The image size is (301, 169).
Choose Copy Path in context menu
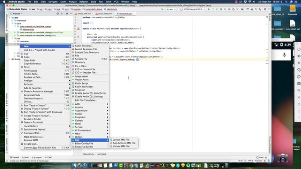point(46,61)
